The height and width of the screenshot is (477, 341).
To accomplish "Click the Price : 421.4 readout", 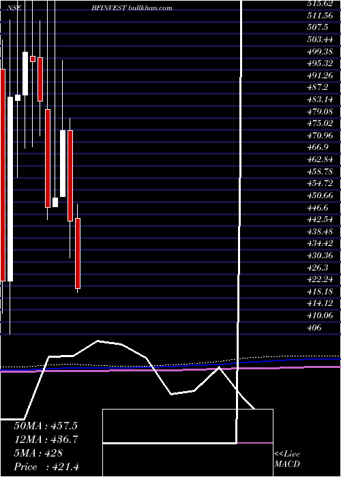I will pyautogui.click(x=46, y=467).
